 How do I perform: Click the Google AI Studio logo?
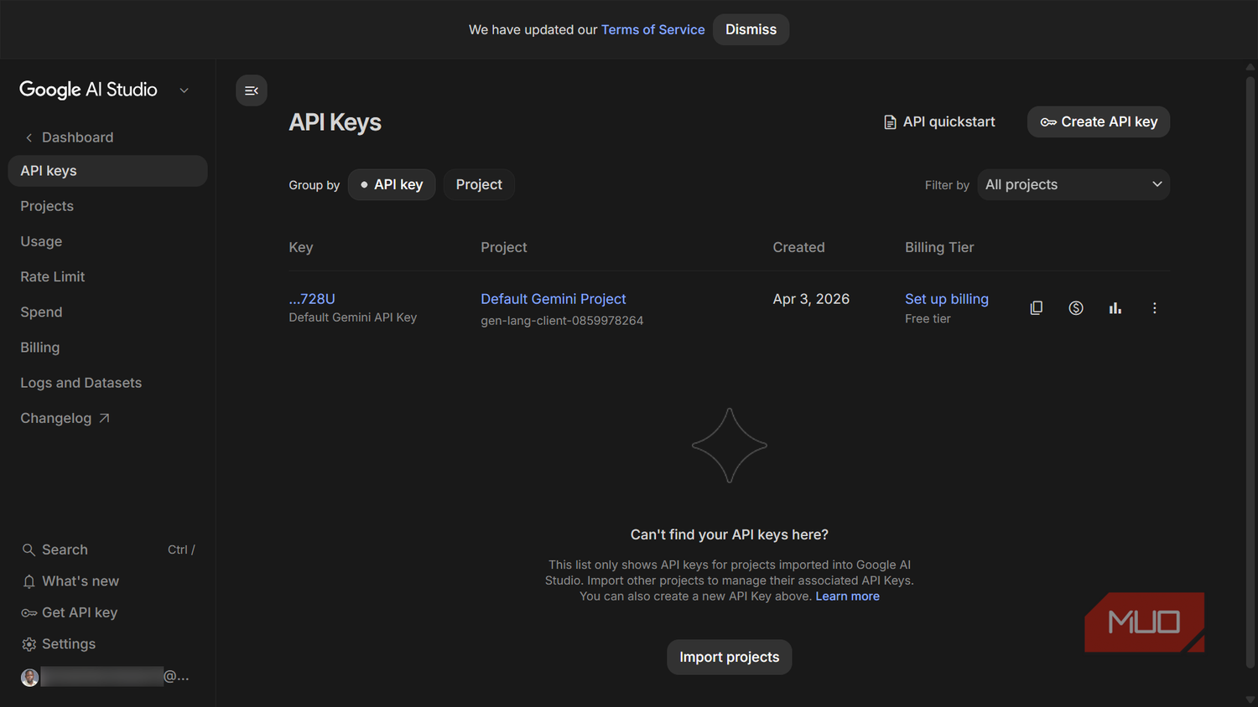coord(88,90)
